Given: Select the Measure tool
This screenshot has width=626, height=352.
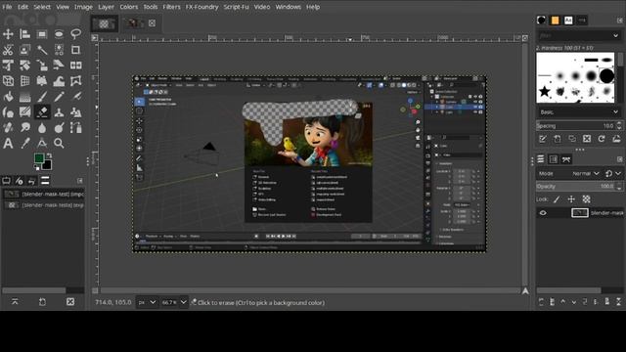Looking at the screenshot, I should point(42,144).
